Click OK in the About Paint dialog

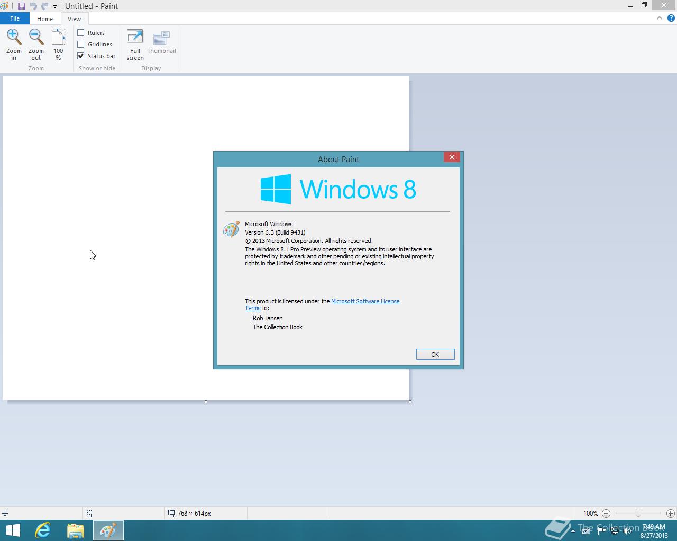point(435,355)
